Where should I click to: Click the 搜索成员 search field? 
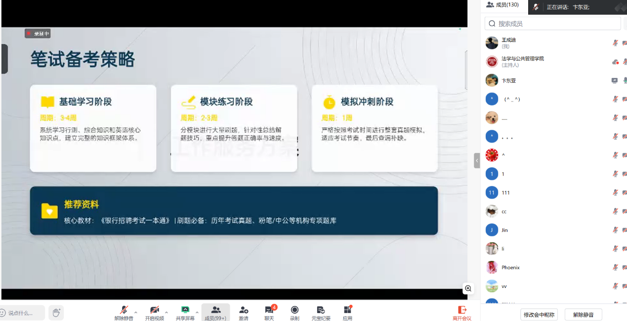point(552,24)
